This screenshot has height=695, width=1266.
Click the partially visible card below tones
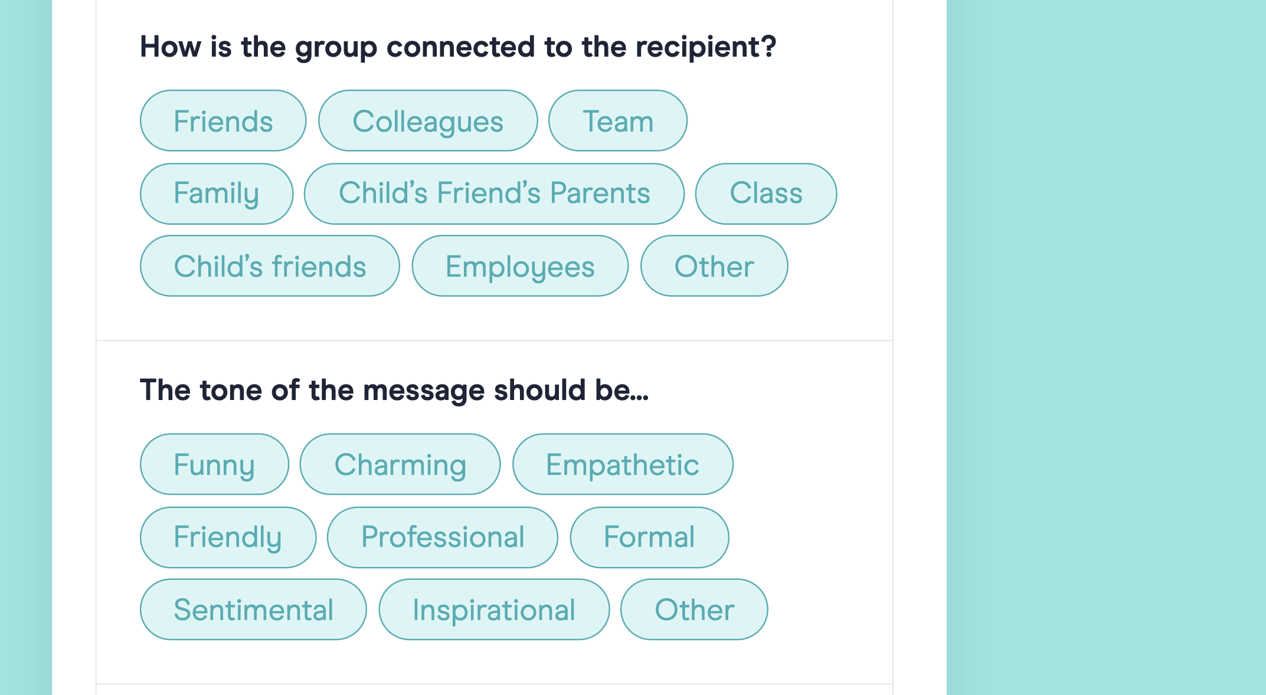[495, 691]
